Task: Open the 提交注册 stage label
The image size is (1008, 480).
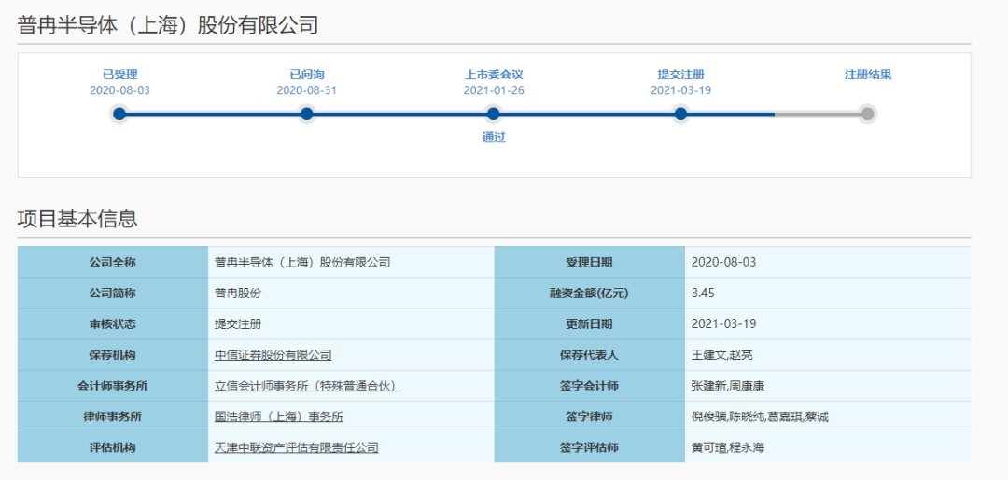Action: (x=680, y=75)
